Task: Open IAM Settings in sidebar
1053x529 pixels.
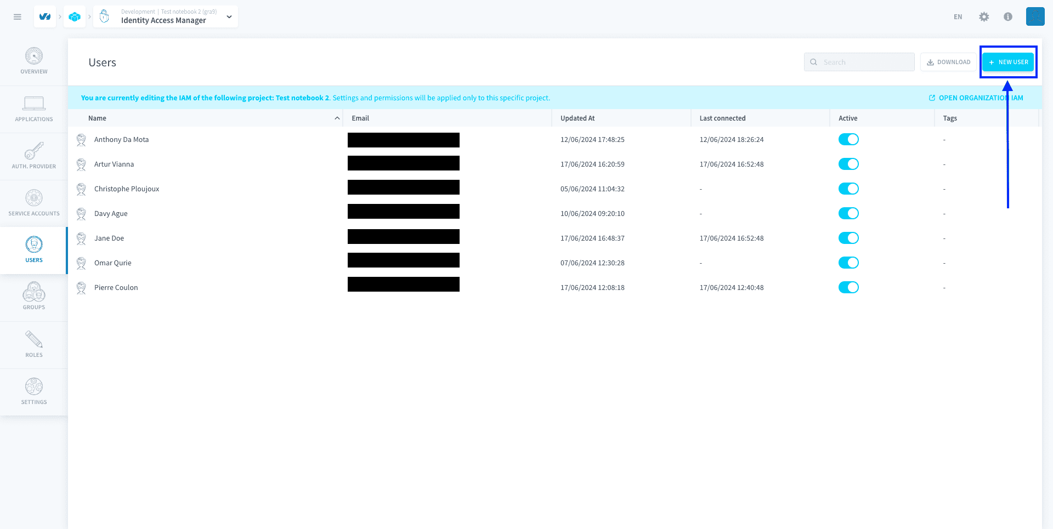Action: click(34, 392)
